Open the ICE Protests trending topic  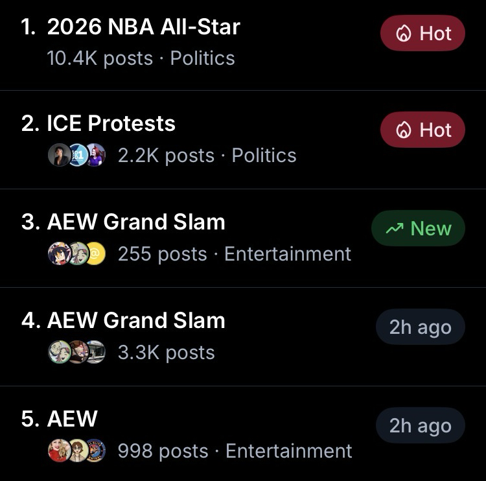[x=111, y=123]
